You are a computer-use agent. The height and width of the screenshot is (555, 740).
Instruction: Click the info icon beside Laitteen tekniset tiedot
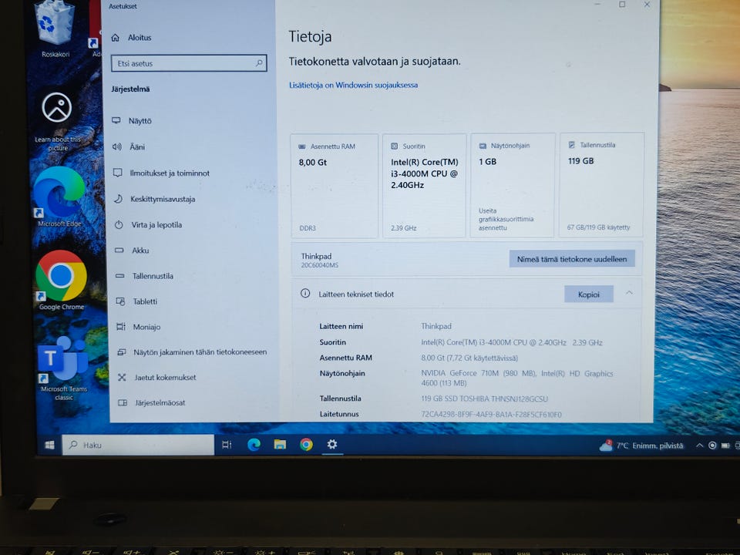pyautogui.click(x=305, y=294)
